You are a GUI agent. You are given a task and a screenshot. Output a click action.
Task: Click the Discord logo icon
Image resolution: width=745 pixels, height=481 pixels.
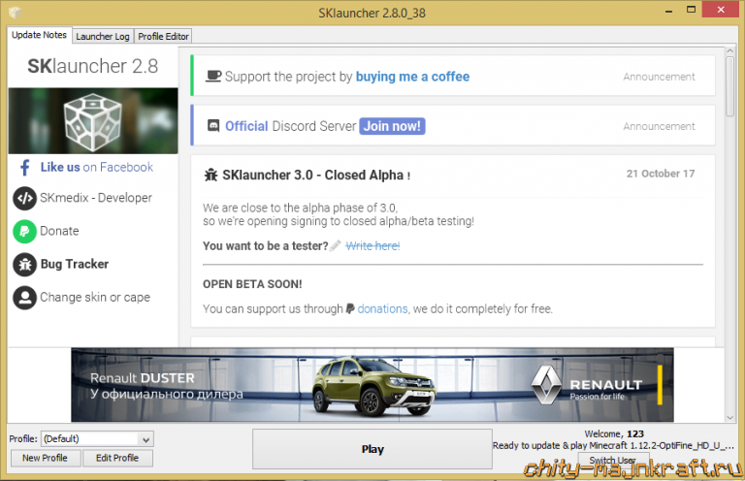pos(212,126)
